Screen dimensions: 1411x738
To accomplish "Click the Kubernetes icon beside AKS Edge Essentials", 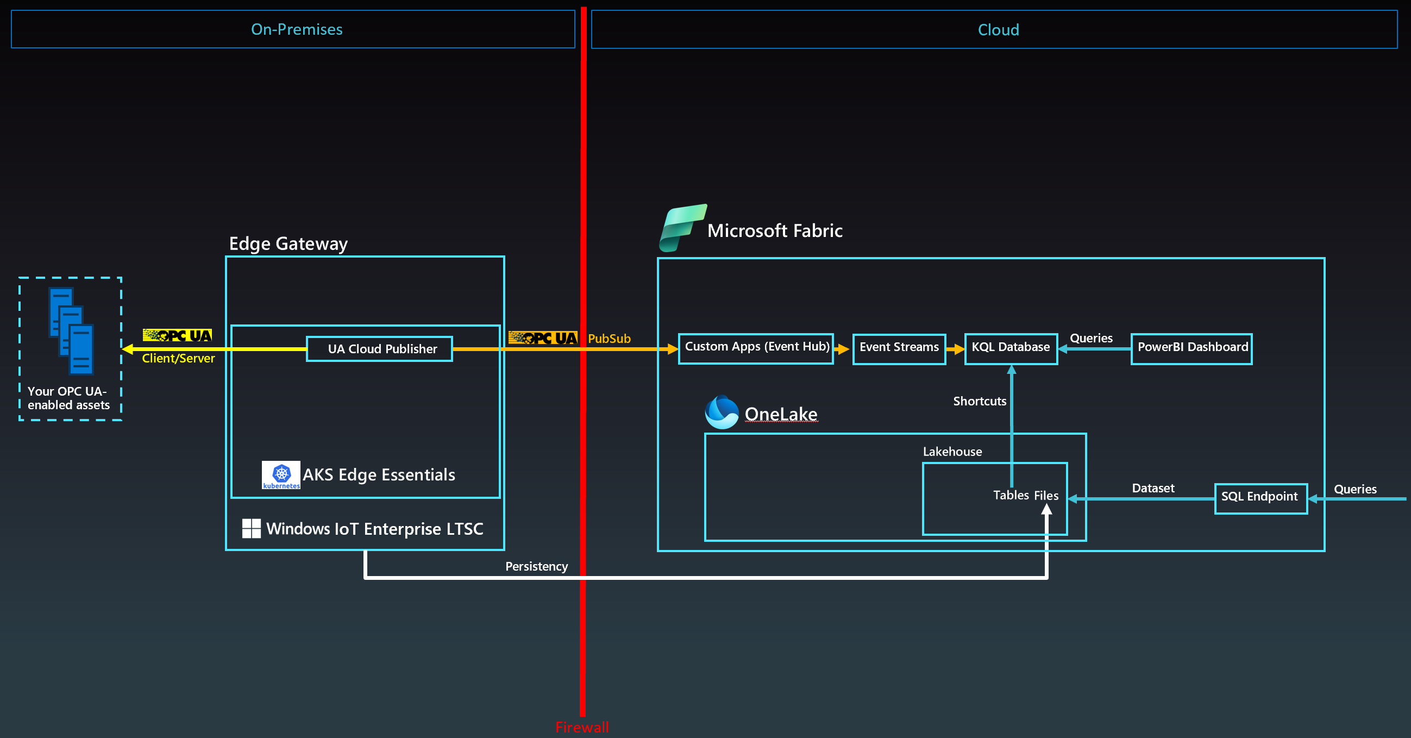I will [x=281, y=474].
